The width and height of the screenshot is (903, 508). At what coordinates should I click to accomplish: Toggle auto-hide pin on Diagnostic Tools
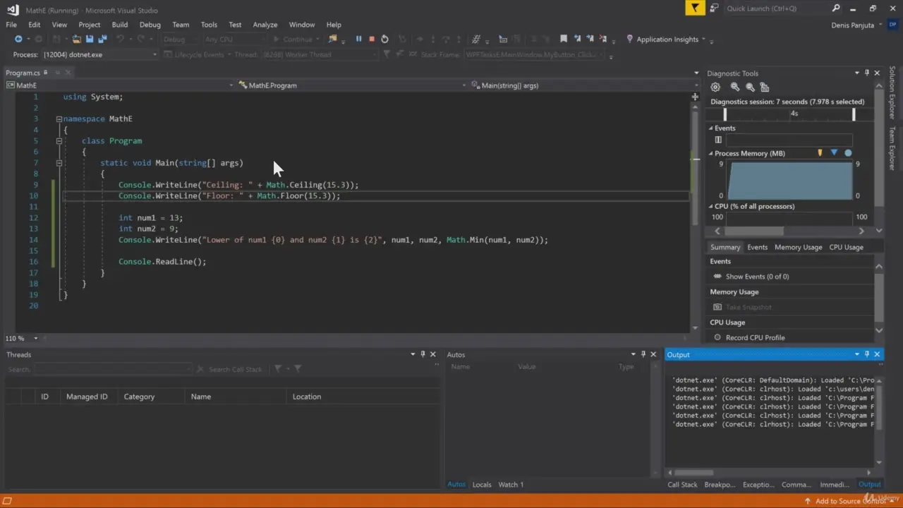(867, 73)
